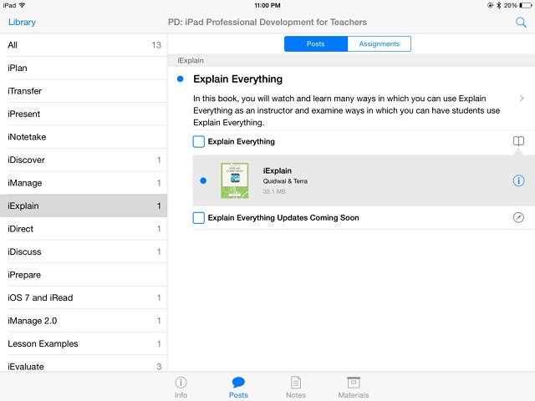Tap the Wi-Fi icon in status bar
535x401 pixels.
[23, 6]
